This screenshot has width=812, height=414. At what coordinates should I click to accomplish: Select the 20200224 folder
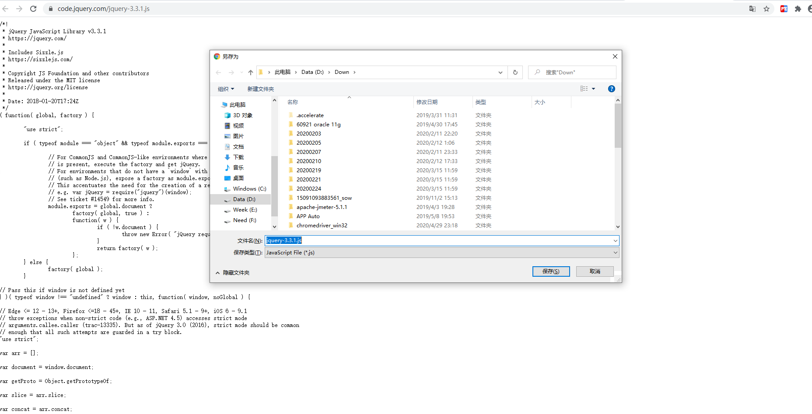[x=309, y=189]
